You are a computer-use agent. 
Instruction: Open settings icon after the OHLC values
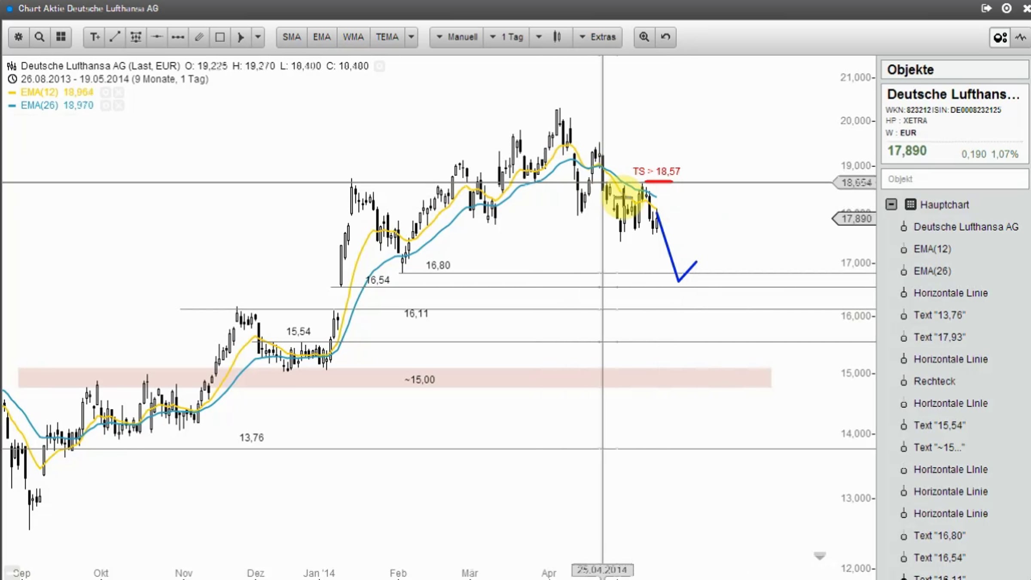379,66
